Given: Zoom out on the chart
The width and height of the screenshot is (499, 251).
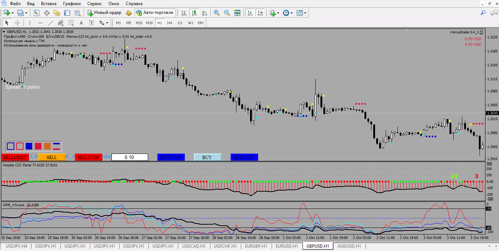Looking at the screenshot, I should 227,13.
